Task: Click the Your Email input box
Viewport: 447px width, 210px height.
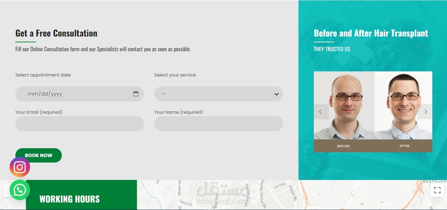Action: (x=80, y=124)
